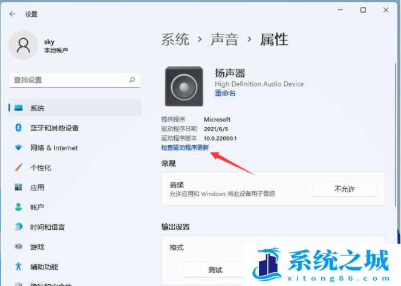Click the Wi-Fi icon for 网络 & Internet
The height and width of the screenshot is (286, 401).
[19, 148]
